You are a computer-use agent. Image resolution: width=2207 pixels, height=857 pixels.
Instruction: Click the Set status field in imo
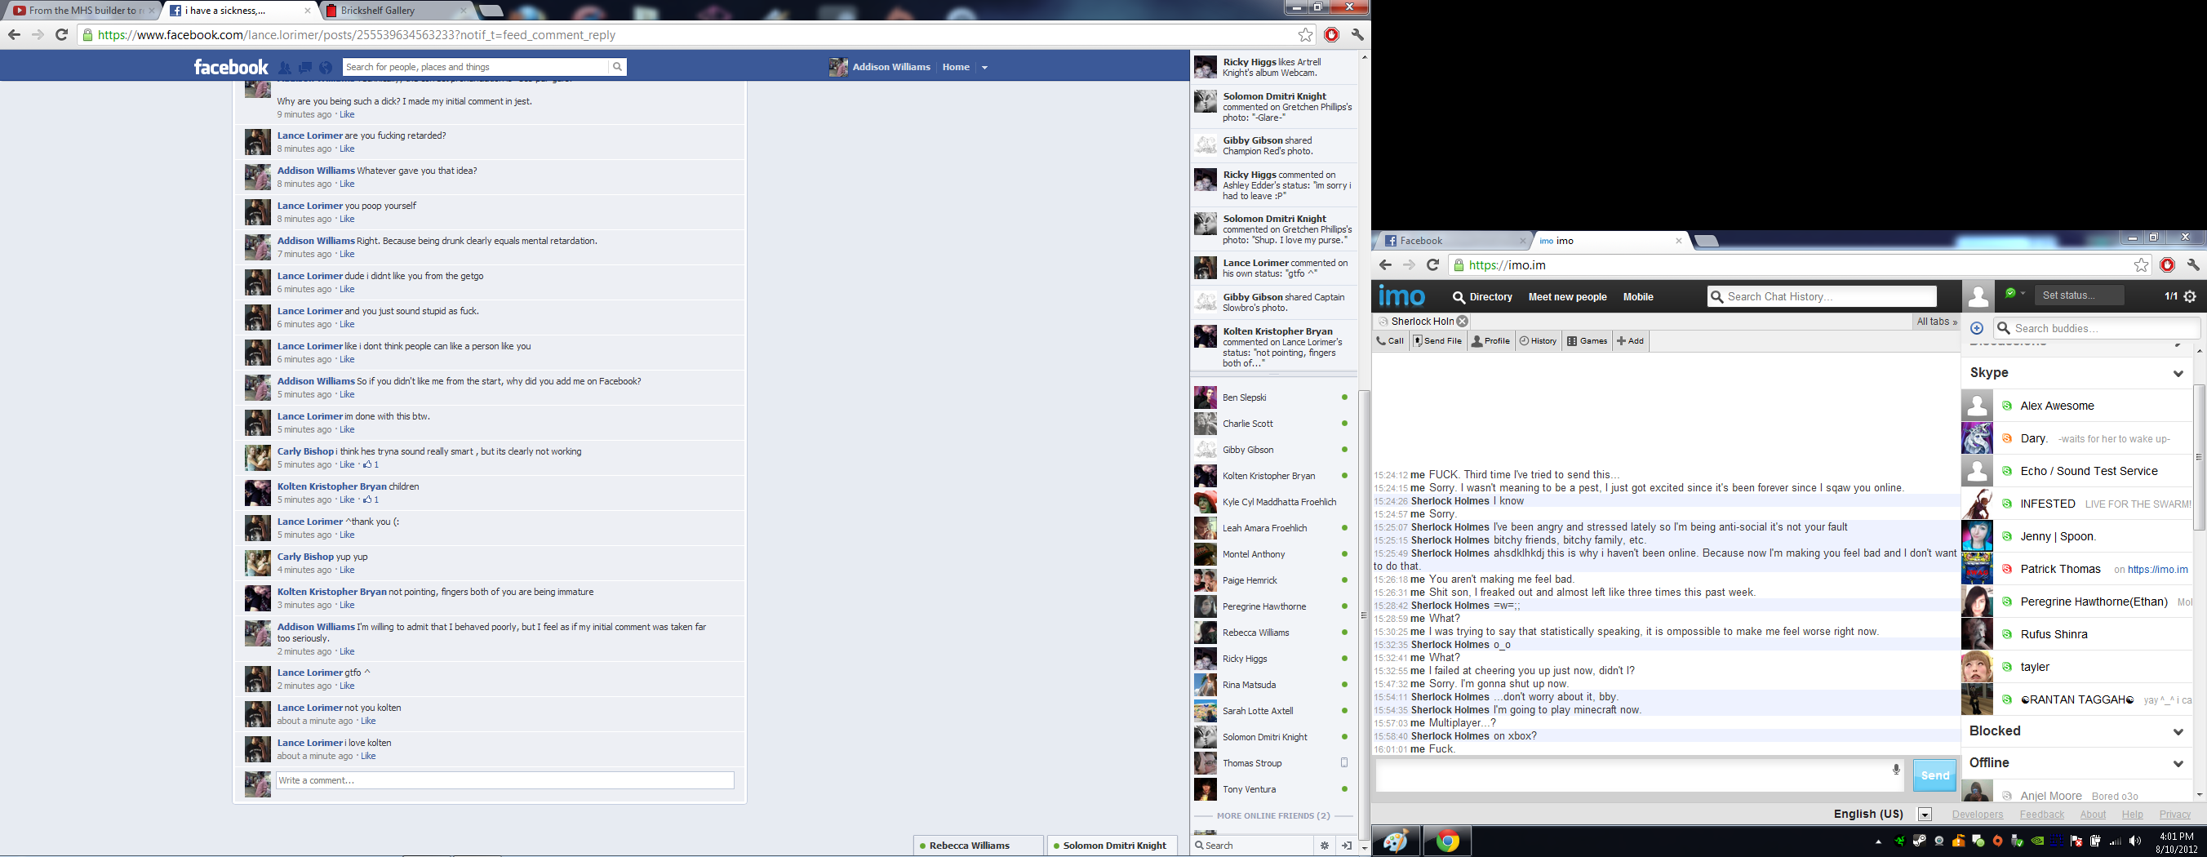[2080, 295]
